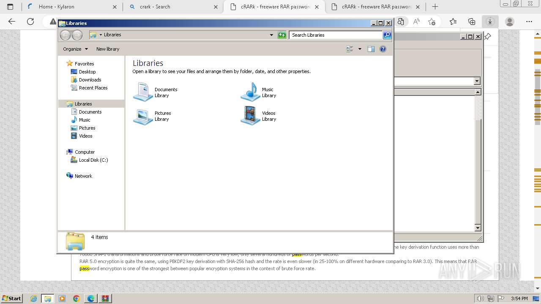Image resolution: width=541 pixels, height=304 pixels.
Task: Select Documents in the navigation tree
Action: (90, 112)
